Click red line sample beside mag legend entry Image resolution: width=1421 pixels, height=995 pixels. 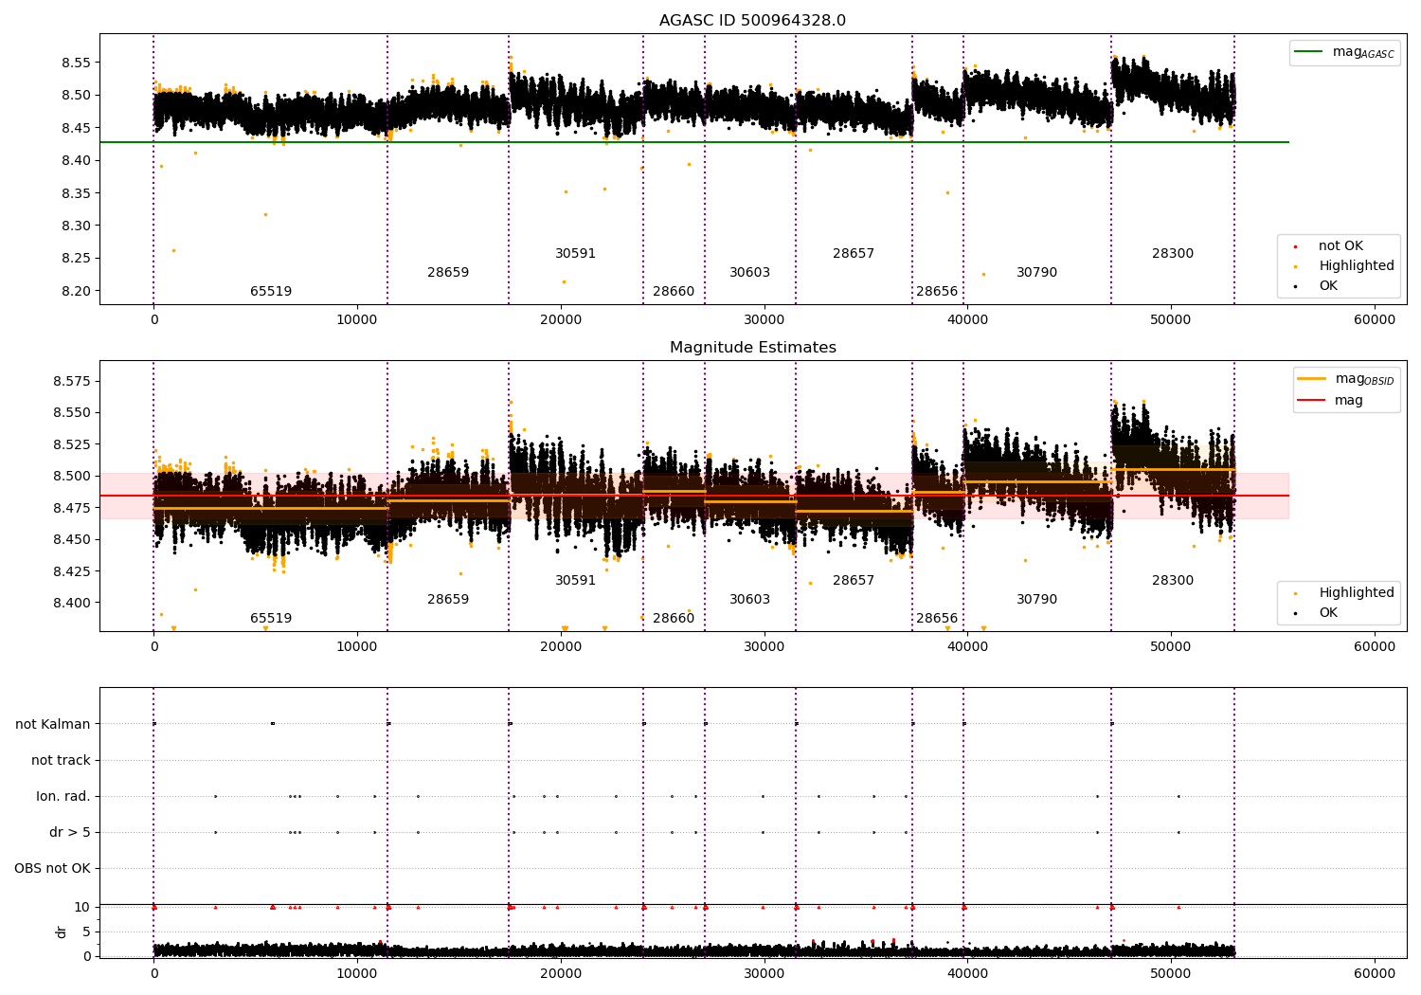tap(1312, 401)
